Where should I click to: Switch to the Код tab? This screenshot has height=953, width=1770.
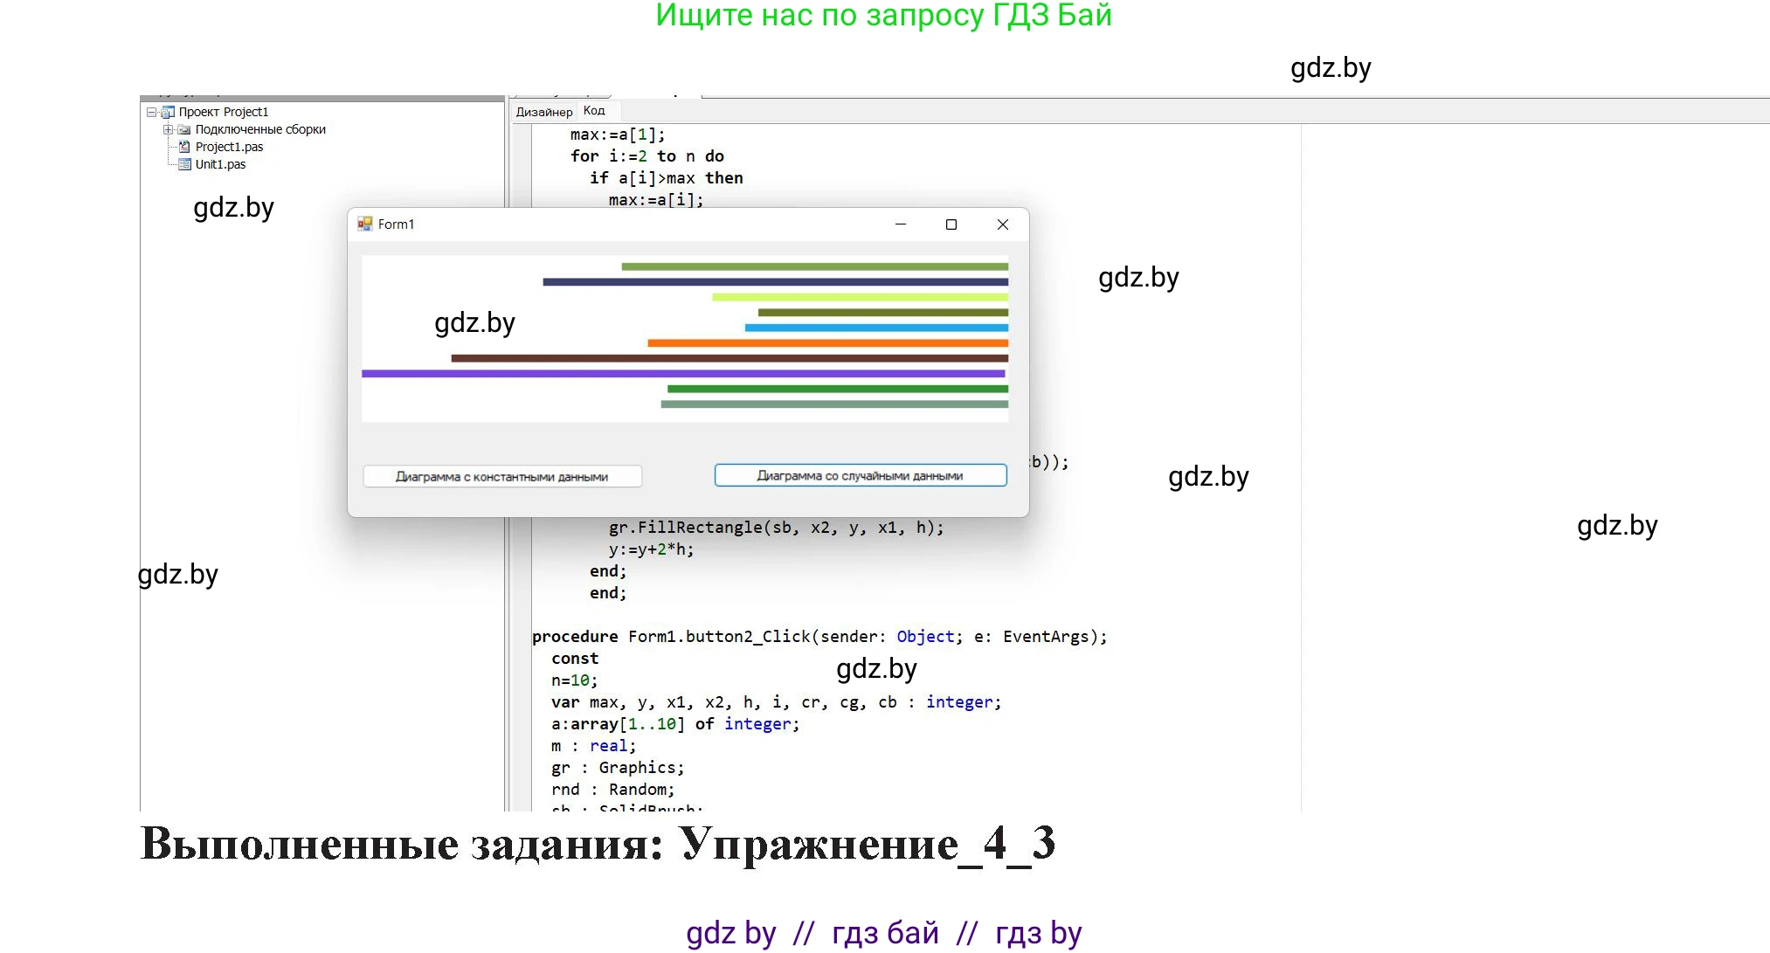click(594, 111)
